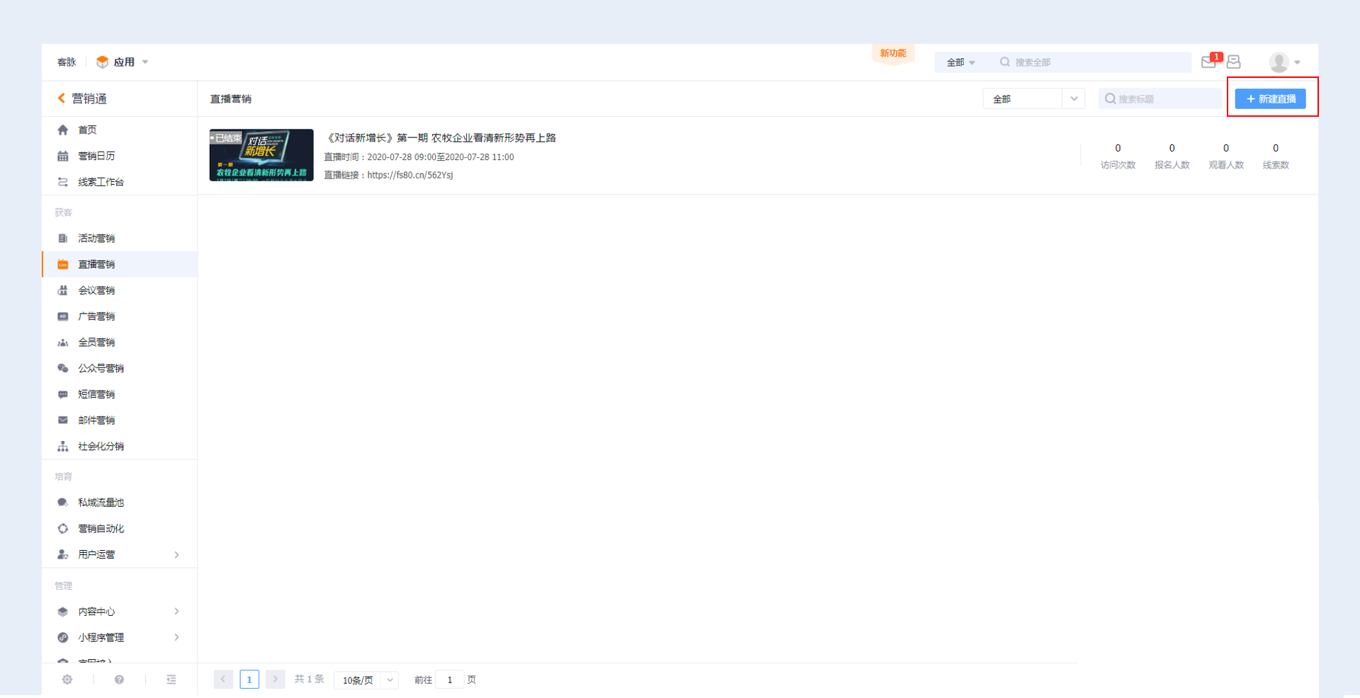Open the user avatar menu
The width and height of the screenshot is (1360, 698).
point(1279,62)
